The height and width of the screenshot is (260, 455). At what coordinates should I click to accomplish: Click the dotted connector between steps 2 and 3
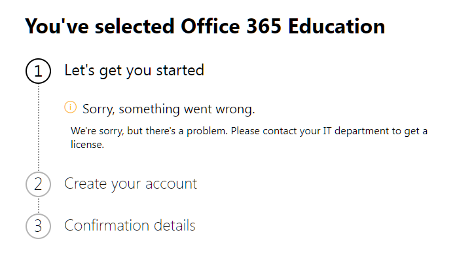[39, 205]
